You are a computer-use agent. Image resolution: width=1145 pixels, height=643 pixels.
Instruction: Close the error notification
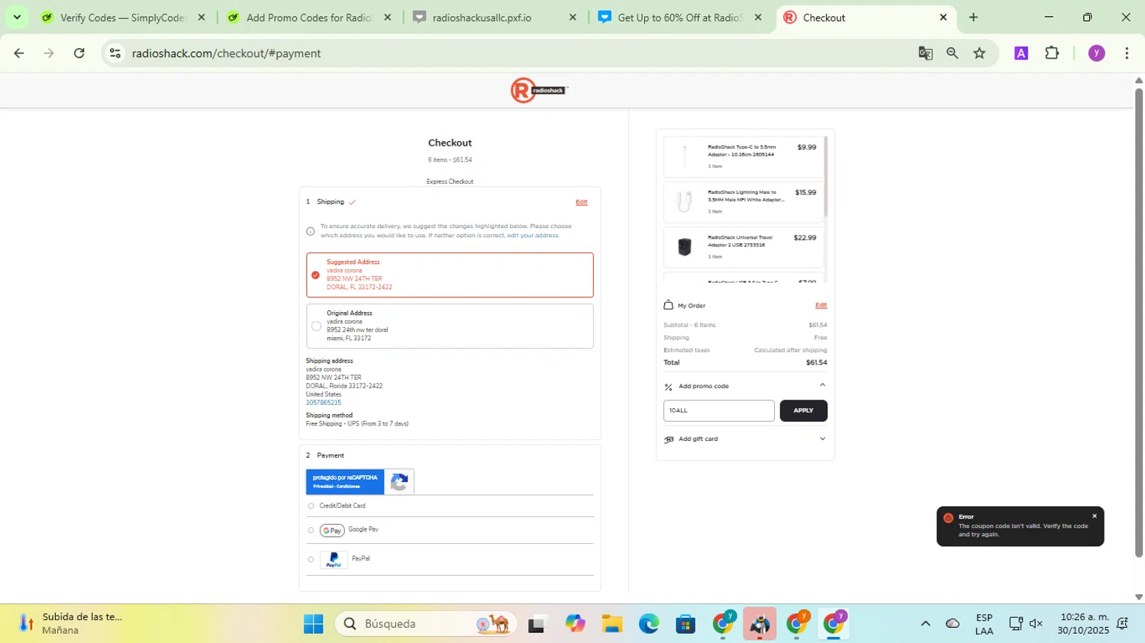coord(1095,516)
